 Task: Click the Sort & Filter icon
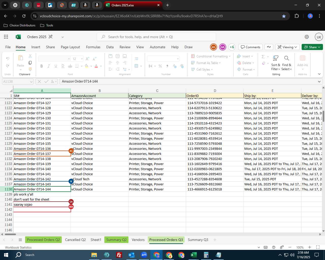tap(275, 58)
